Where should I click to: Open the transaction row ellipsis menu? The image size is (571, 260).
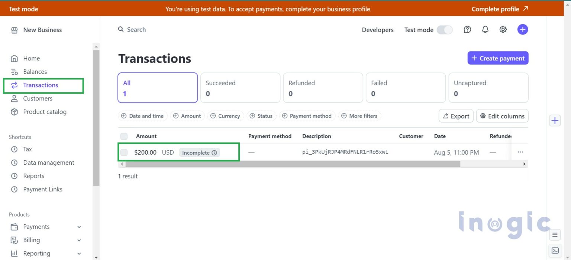coord(520,152)
